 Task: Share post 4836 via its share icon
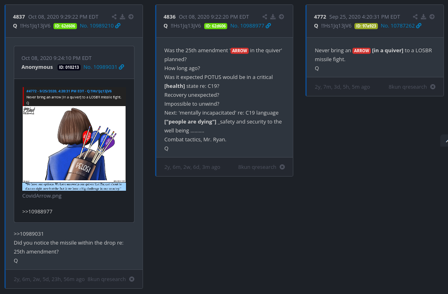click(265, 17)
